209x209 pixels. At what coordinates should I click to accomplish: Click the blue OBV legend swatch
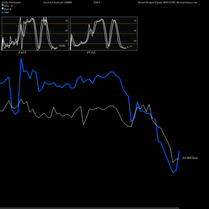click(3, 13)
